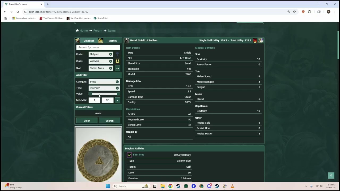340x191 pixels.
Task: Open Google Chrome from the taskbar
Action: (x=170, y=186)
